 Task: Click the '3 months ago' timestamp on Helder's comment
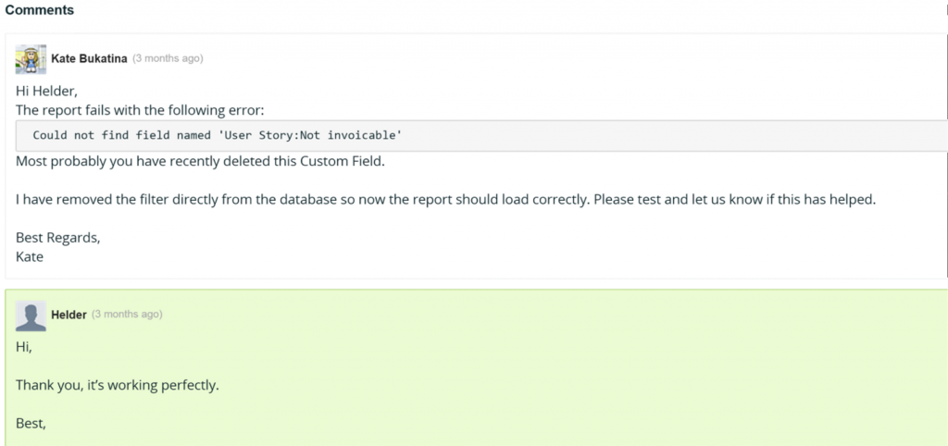tap(127, 315)
